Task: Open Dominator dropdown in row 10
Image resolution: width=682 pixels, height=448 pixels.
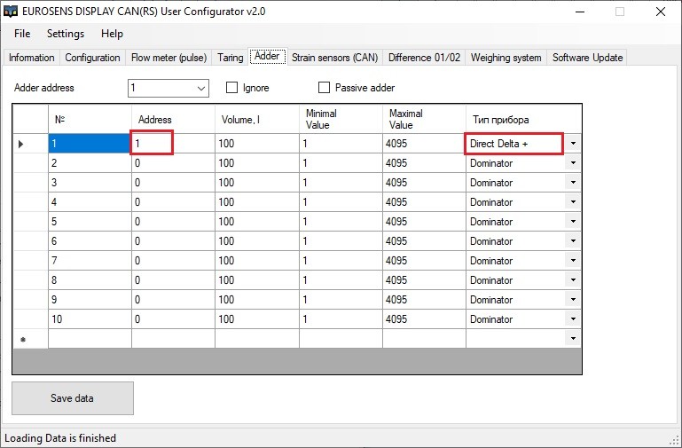Action: (x=573, y=319)
